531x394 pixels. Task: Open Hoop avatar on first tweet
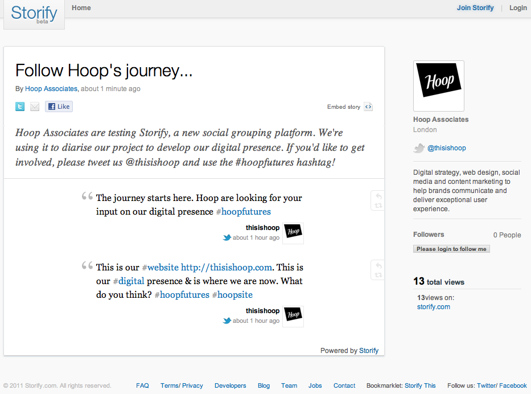point(293,233)
